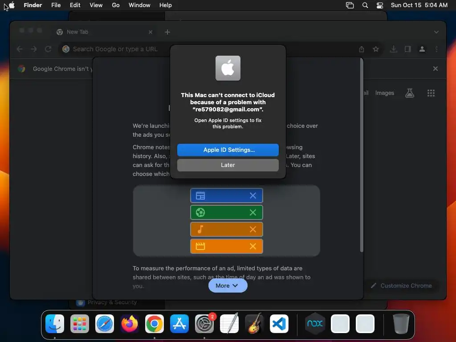This screenshot has height=342, width=456.
Task: Open the Trash in the Dock
Action: (x=401, y=324)
